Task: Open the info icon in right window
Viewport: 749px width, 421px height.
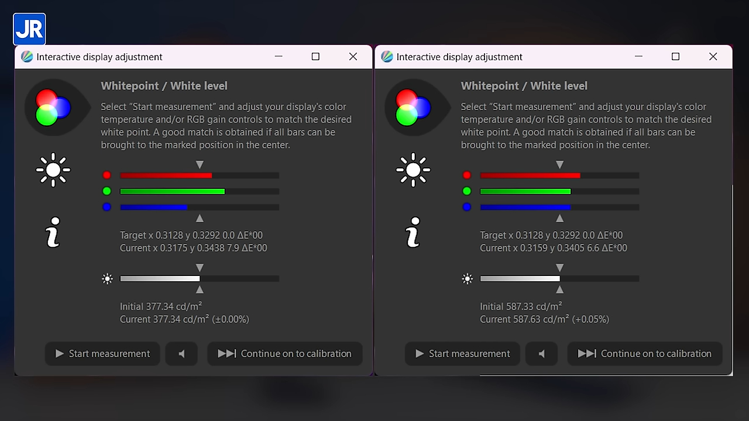Action: [x=413, y=232]
